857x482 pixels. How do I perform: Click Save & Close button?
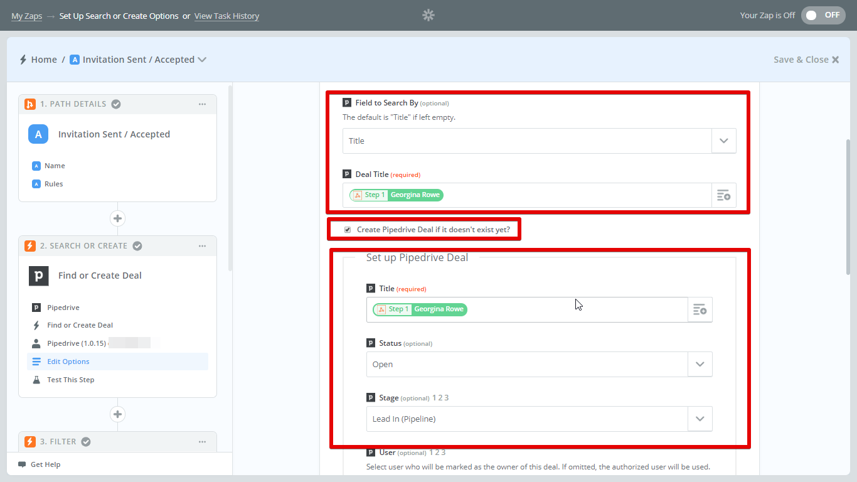[x=806, y=60]
